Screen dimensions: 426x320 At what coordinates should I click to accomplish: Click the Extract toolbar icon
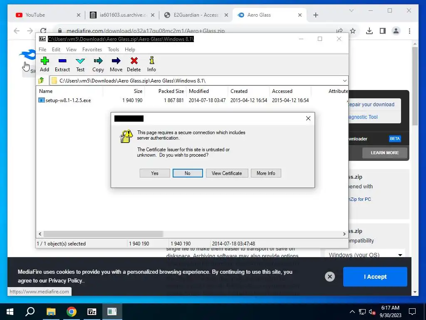[x=62, y=61]
